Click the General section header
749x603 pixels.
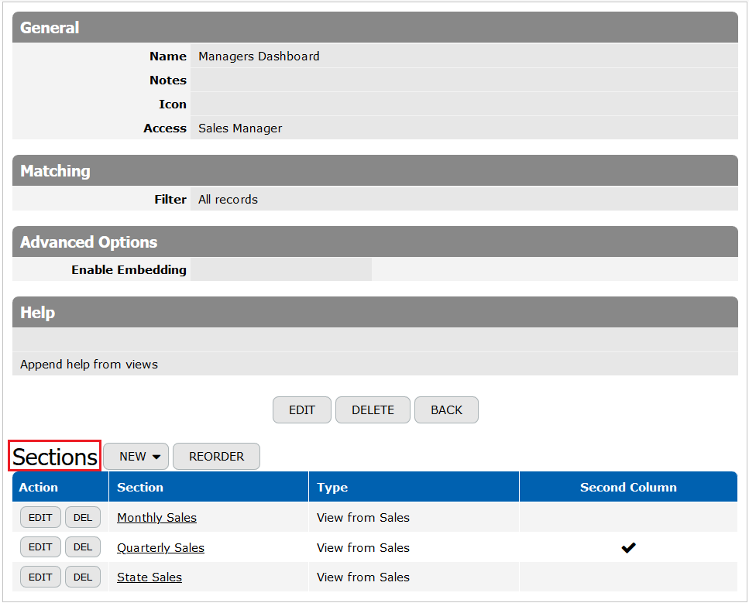pos(375,27)
